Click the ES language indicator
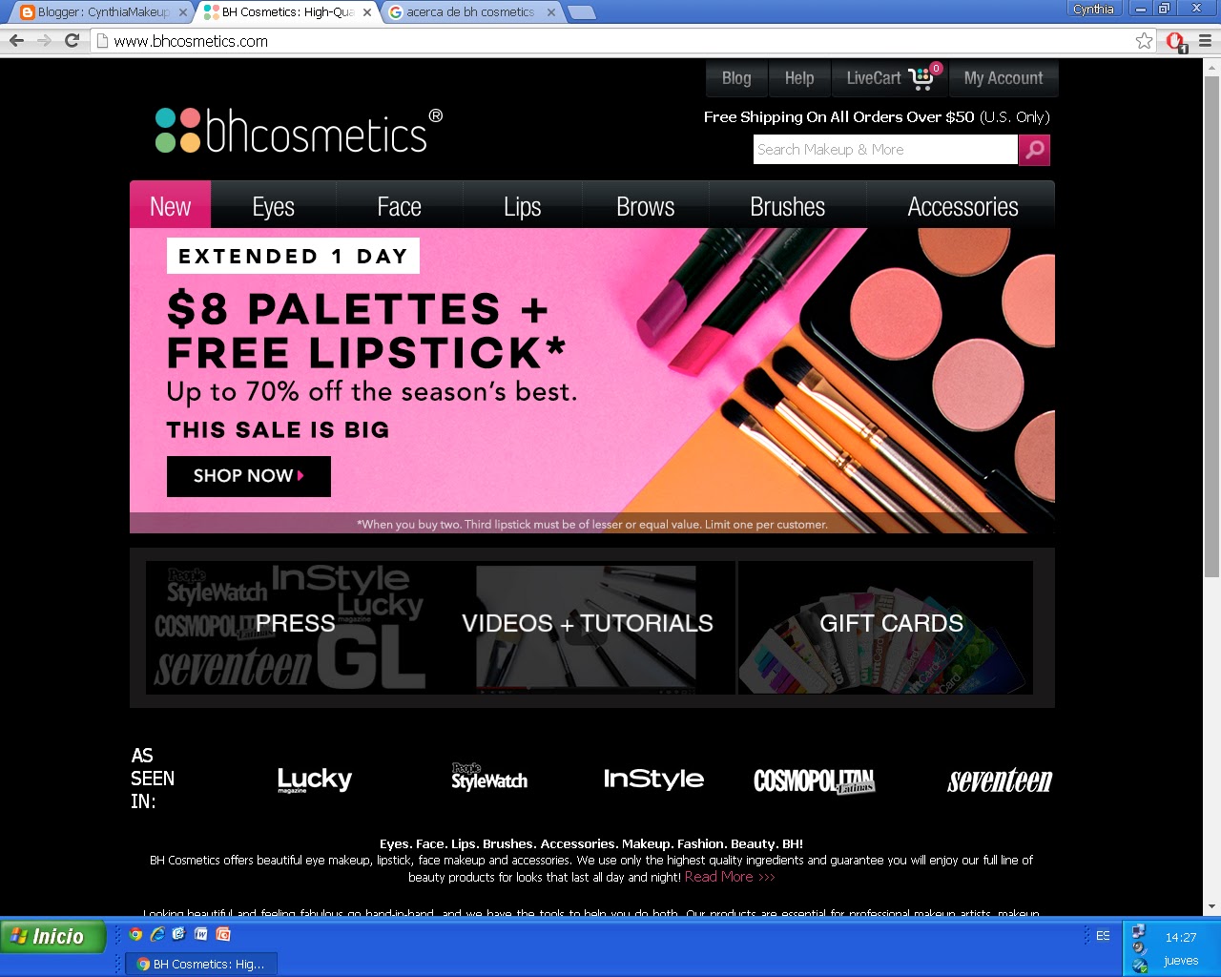1221x977 pixels. pos(1103,936)
